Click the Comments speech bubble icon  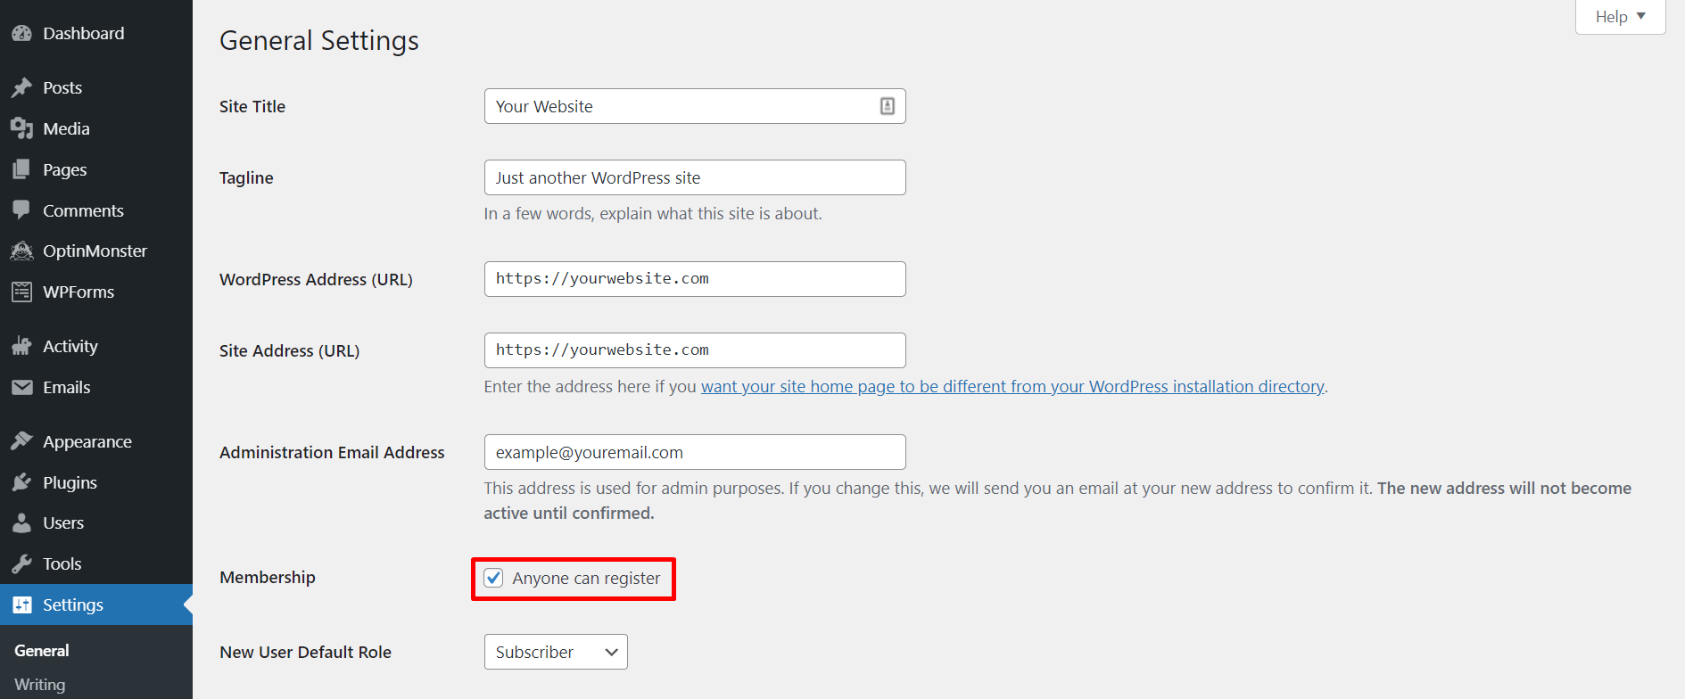21,210
